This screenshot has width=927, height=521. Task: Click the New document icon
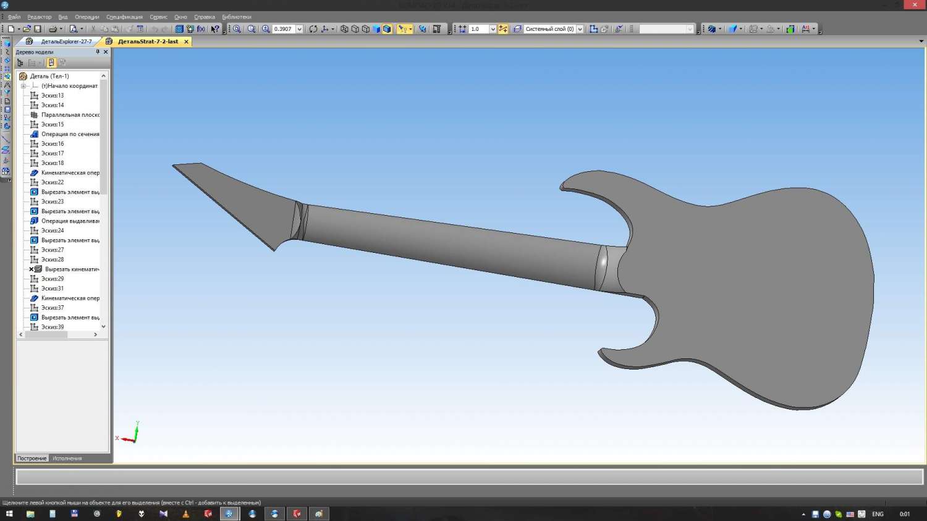click(11, 29)
